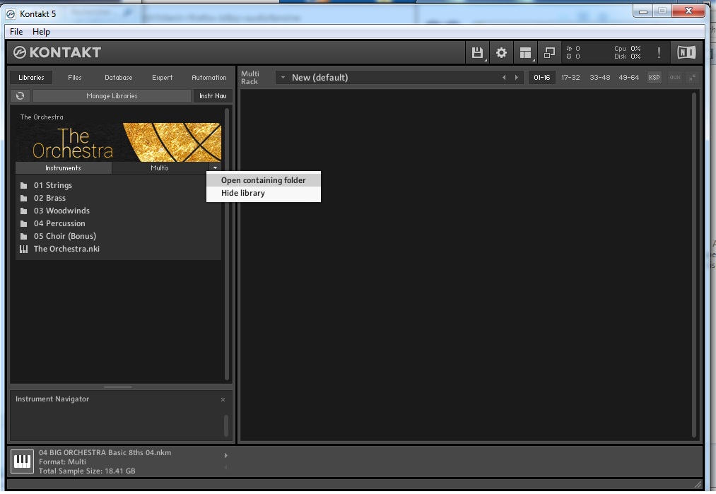
Task: Click the instrument icon beside The Orchestra.nki
Action: pyautogui.click(x=24, y=249)
